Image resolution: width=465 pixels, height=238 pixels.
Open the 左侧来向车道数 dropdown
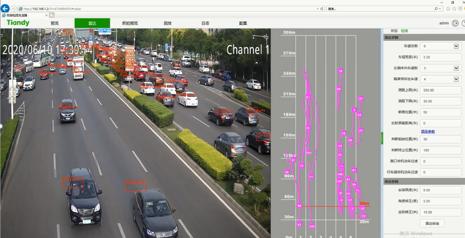456,68
